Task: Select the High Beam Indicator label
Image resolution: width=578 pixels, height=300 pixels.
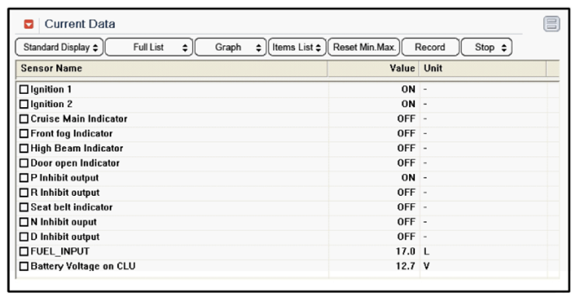Action: click(x=76, y=149)
